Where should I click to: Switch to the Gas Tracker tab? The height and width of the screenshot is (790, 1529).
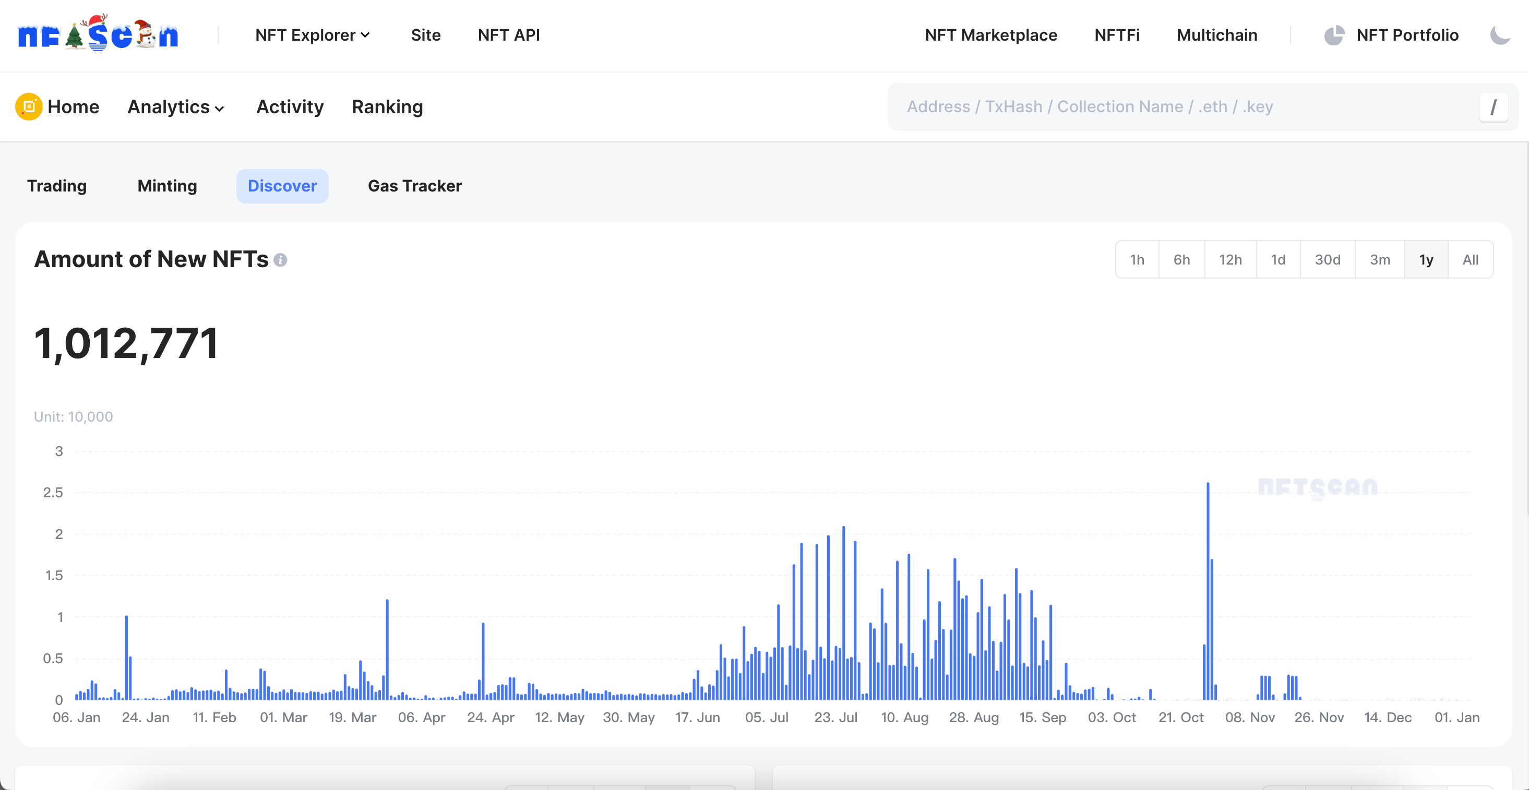click(414, 186)
